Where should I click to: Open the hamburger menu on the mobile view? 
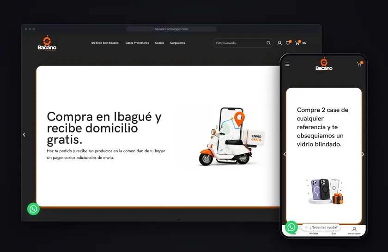coord(287,64)
